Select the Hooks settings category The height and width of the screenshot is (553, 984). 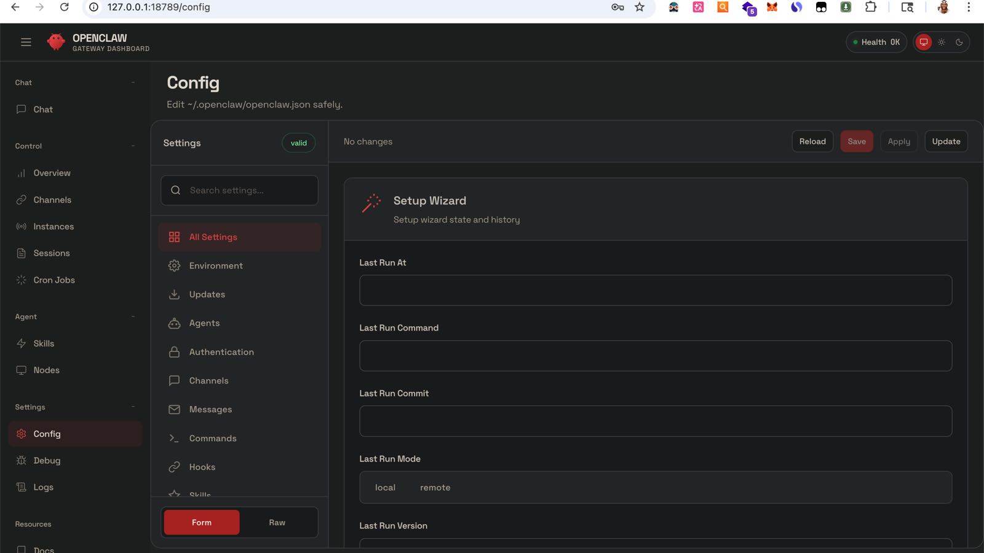click(x=202, y=467)
